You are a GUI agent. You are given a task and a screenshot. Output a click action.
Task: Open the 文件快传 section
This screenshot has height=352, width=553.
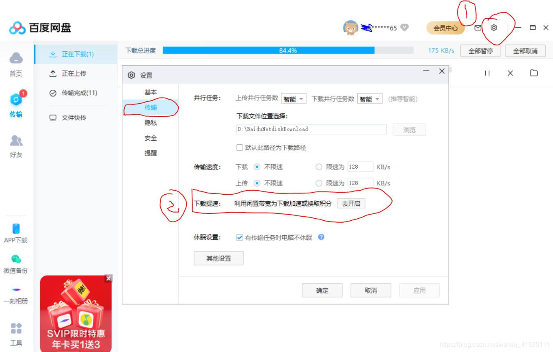[x=76, y=118]
